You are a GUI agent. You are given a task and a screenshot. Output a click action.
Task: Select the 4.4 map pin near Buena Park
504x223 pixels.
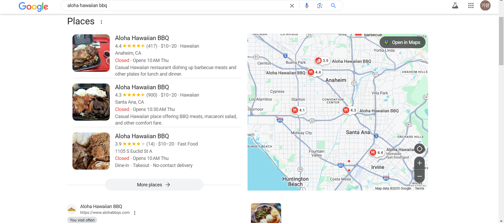click(x=315, y=72)
